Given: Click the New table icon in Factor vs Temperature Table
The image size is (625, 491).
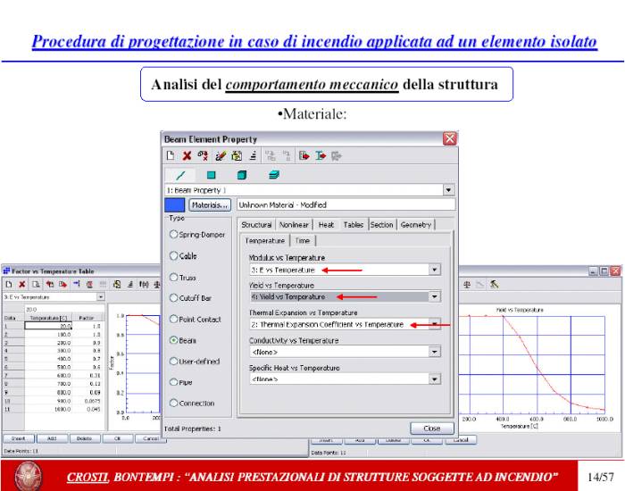Looking at the screenshot, I should pyautogui.click(x=7, y=284).
